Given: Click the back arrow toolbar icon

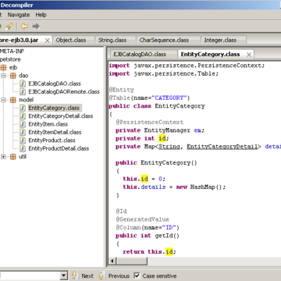Looking at the screenshot, I should pos(24,27).
